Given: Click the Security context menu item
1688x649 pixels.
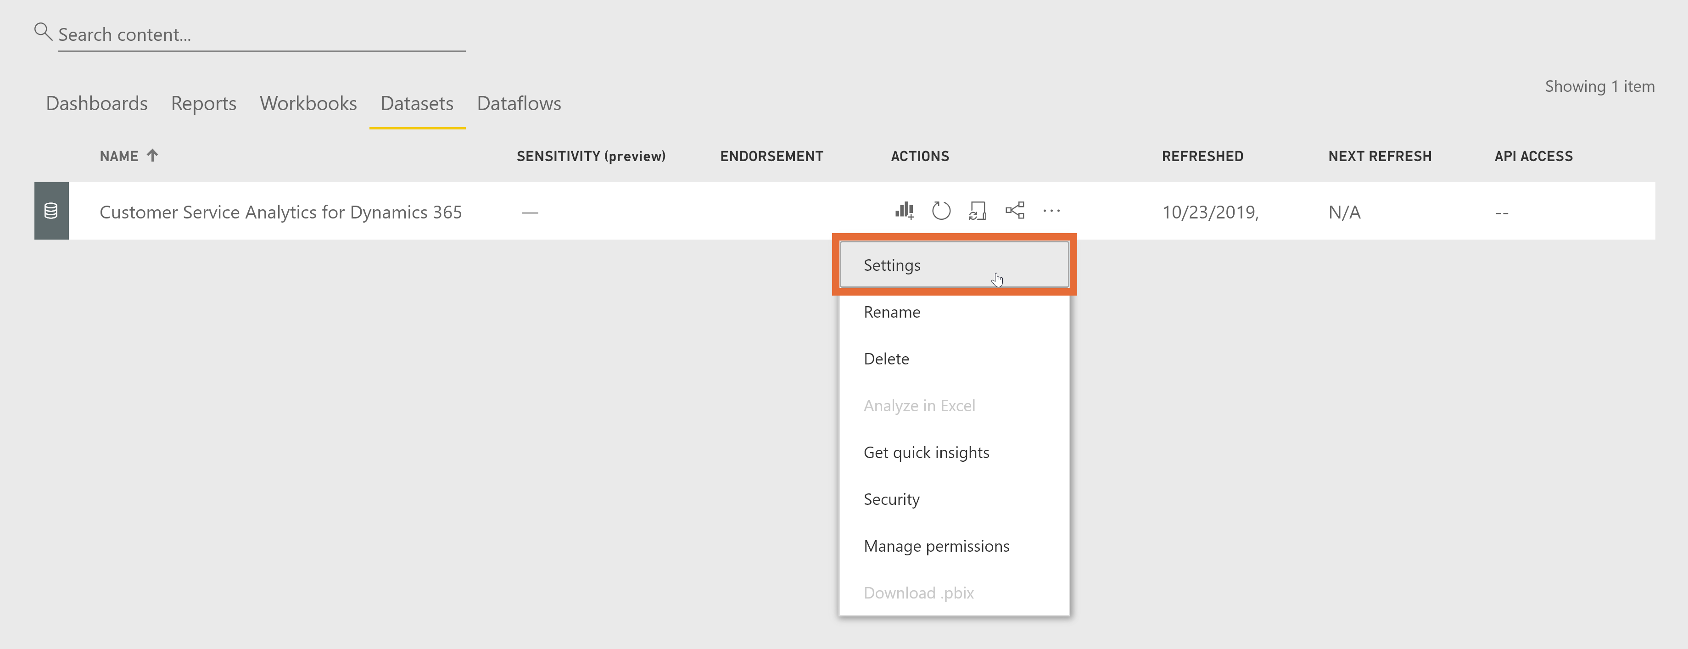Looking at the screenshot, I should tap(893, 498).
